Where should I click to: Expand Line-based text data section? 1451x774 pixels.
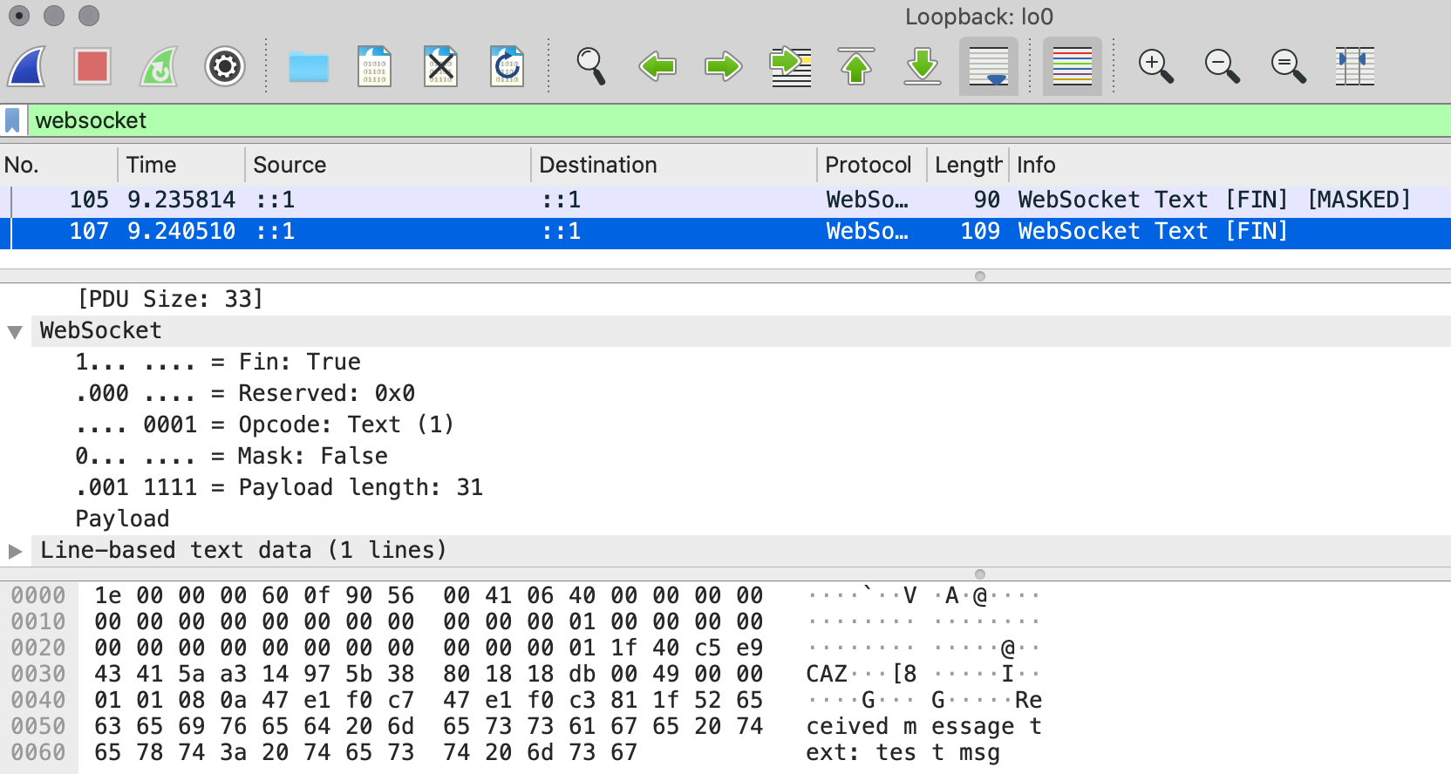[x=15, y=551]
